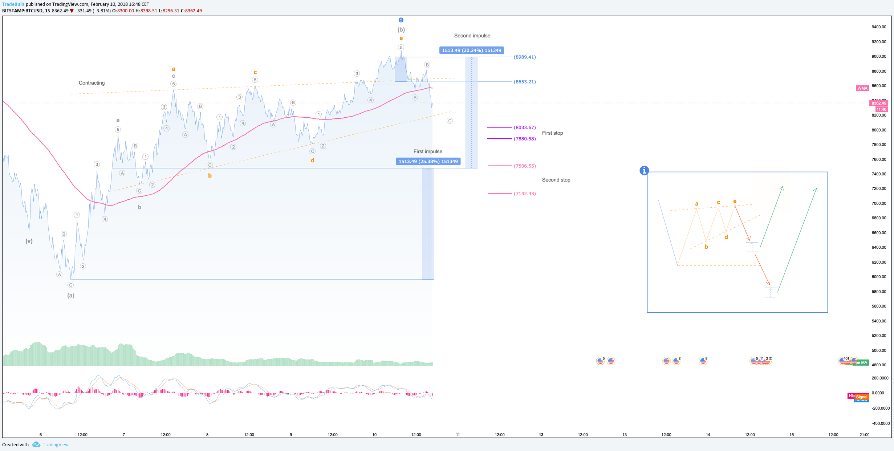Click the current price tag 8362.49 on the axis

pyautogui.click(x=879, y=103)
